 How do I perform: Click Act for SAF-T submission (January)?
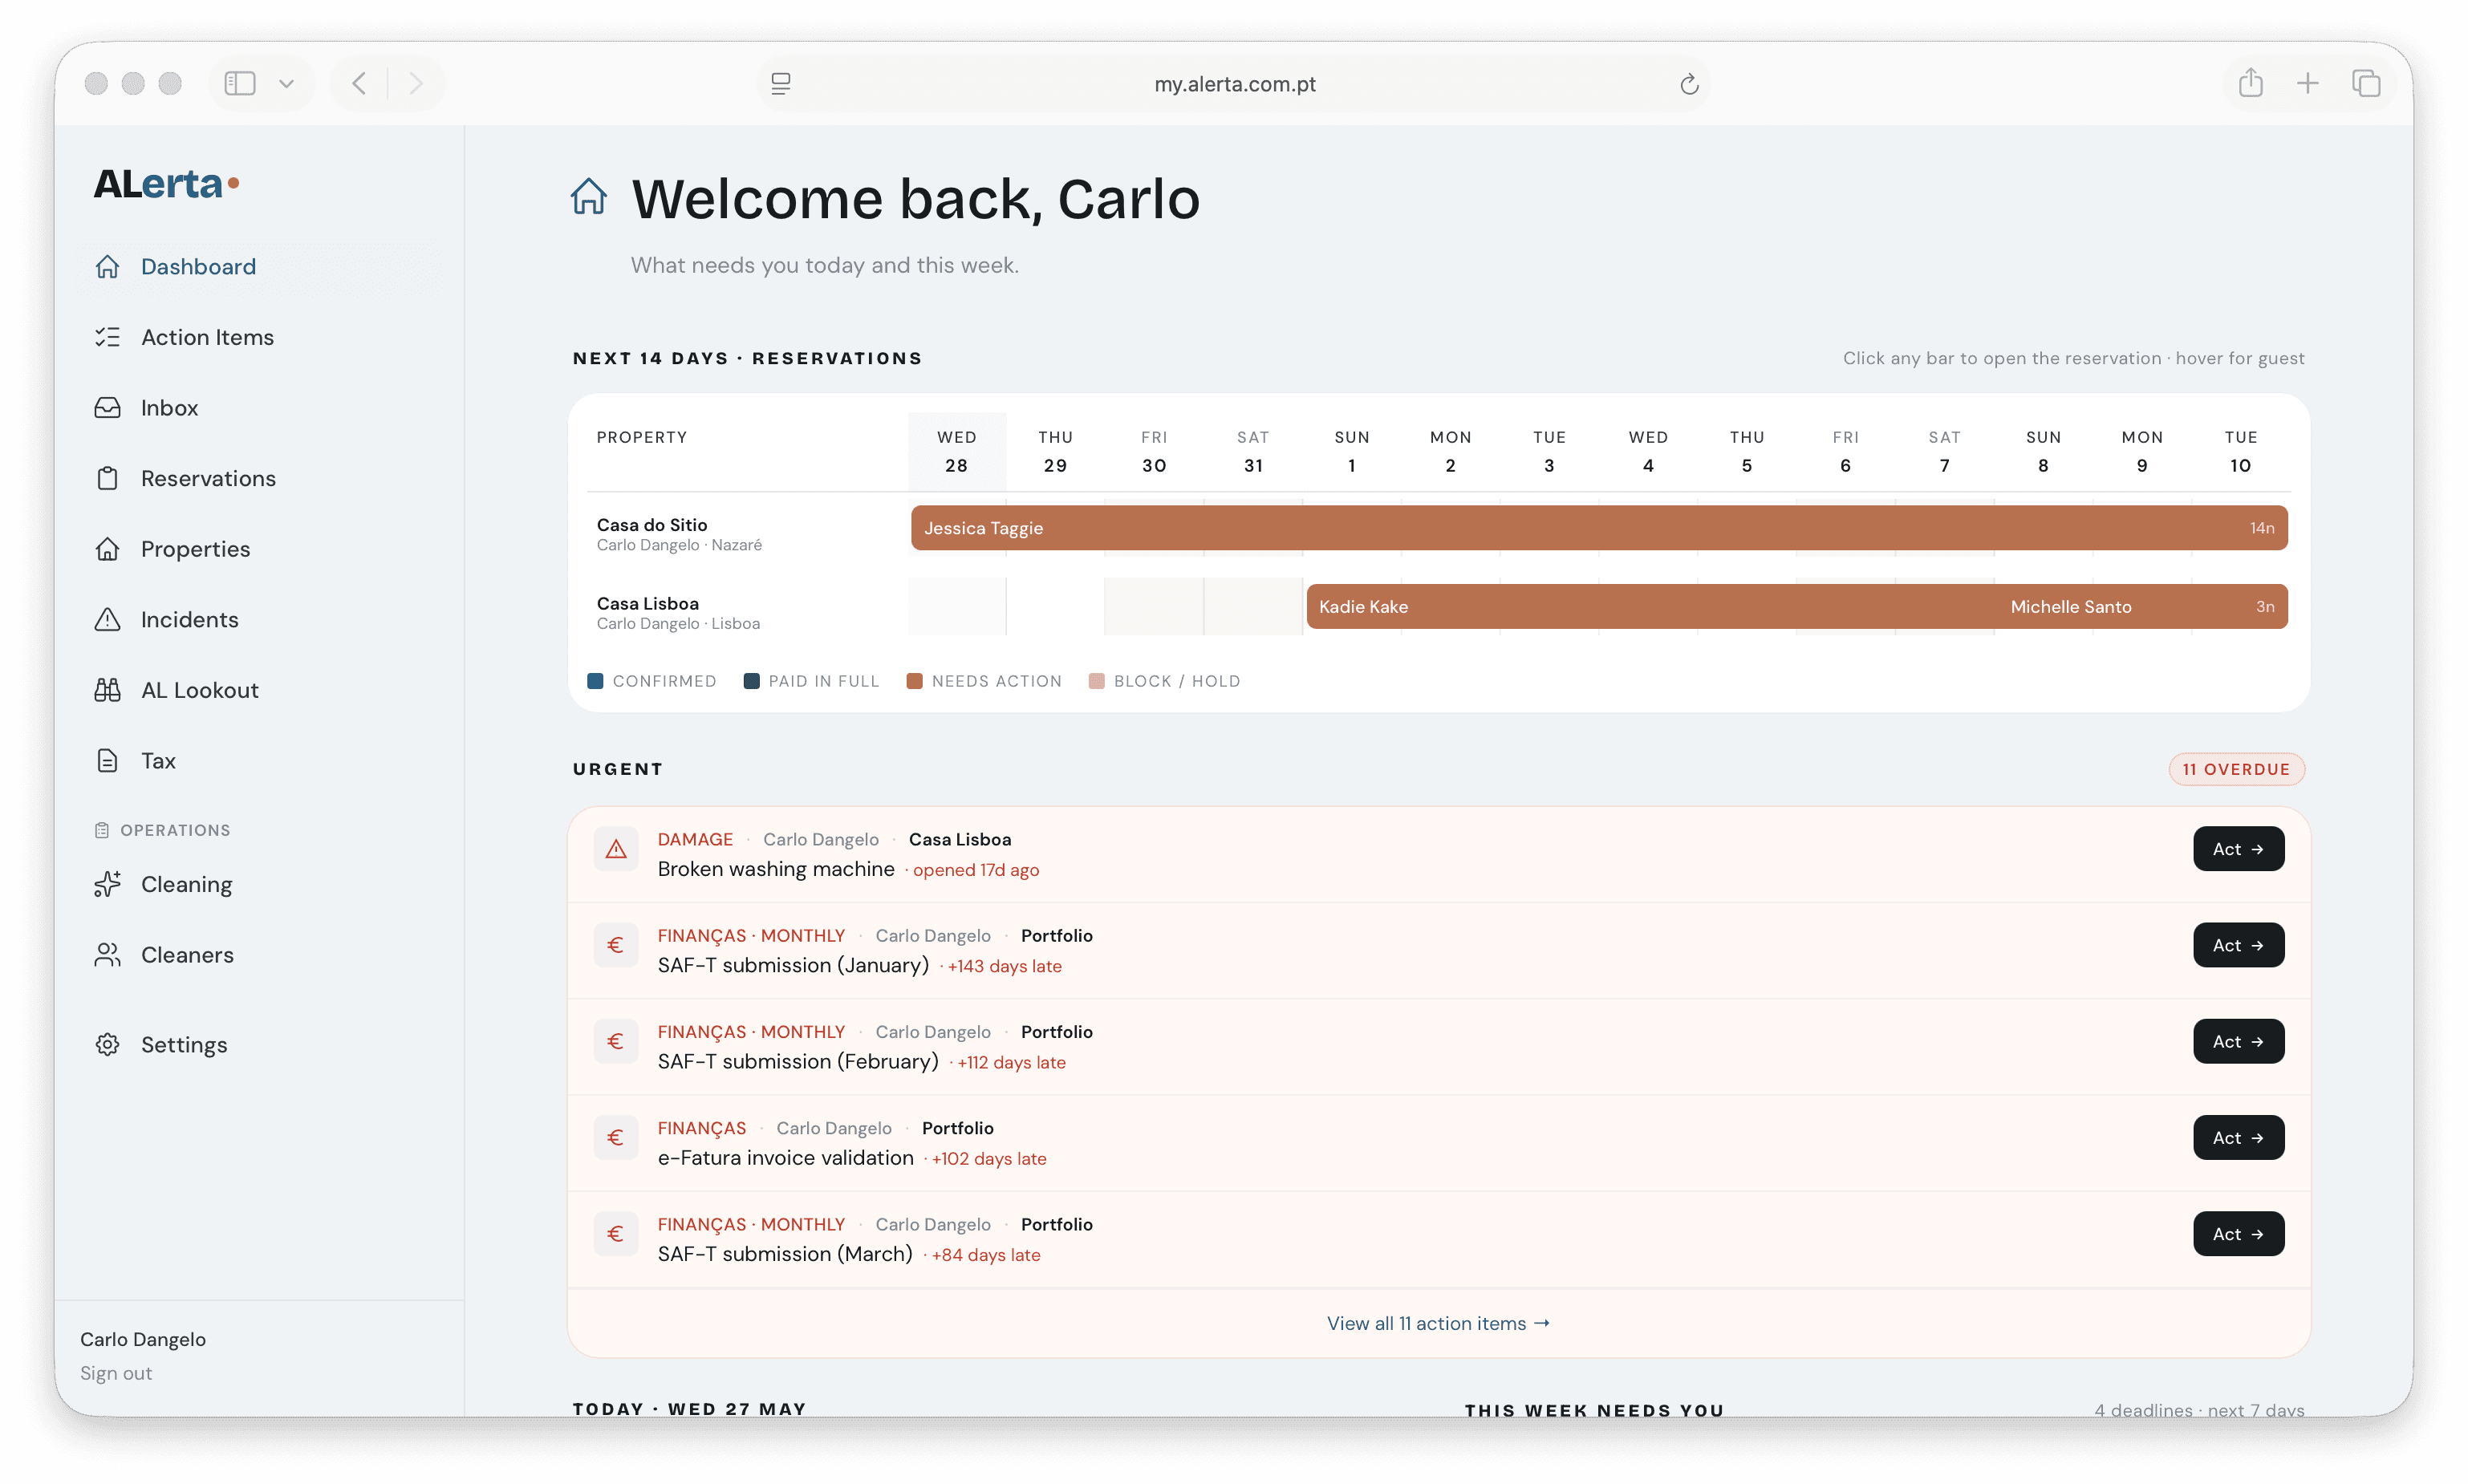(2238, 945)
